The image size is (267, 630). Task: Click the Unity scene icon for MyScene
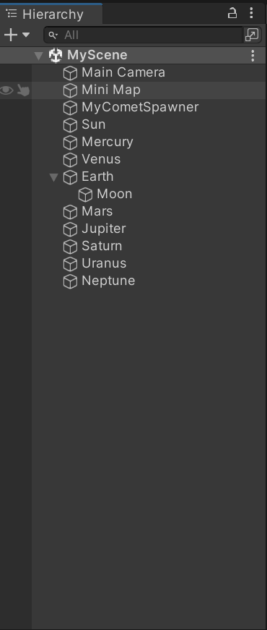click(x=56, y=55)
